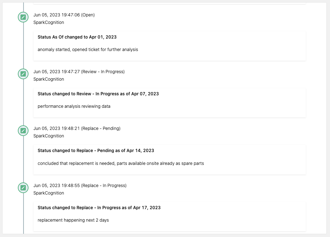The image size is (330, 237).
Task: Click the edit icon for Open entry
Action: tap(23, 17)
